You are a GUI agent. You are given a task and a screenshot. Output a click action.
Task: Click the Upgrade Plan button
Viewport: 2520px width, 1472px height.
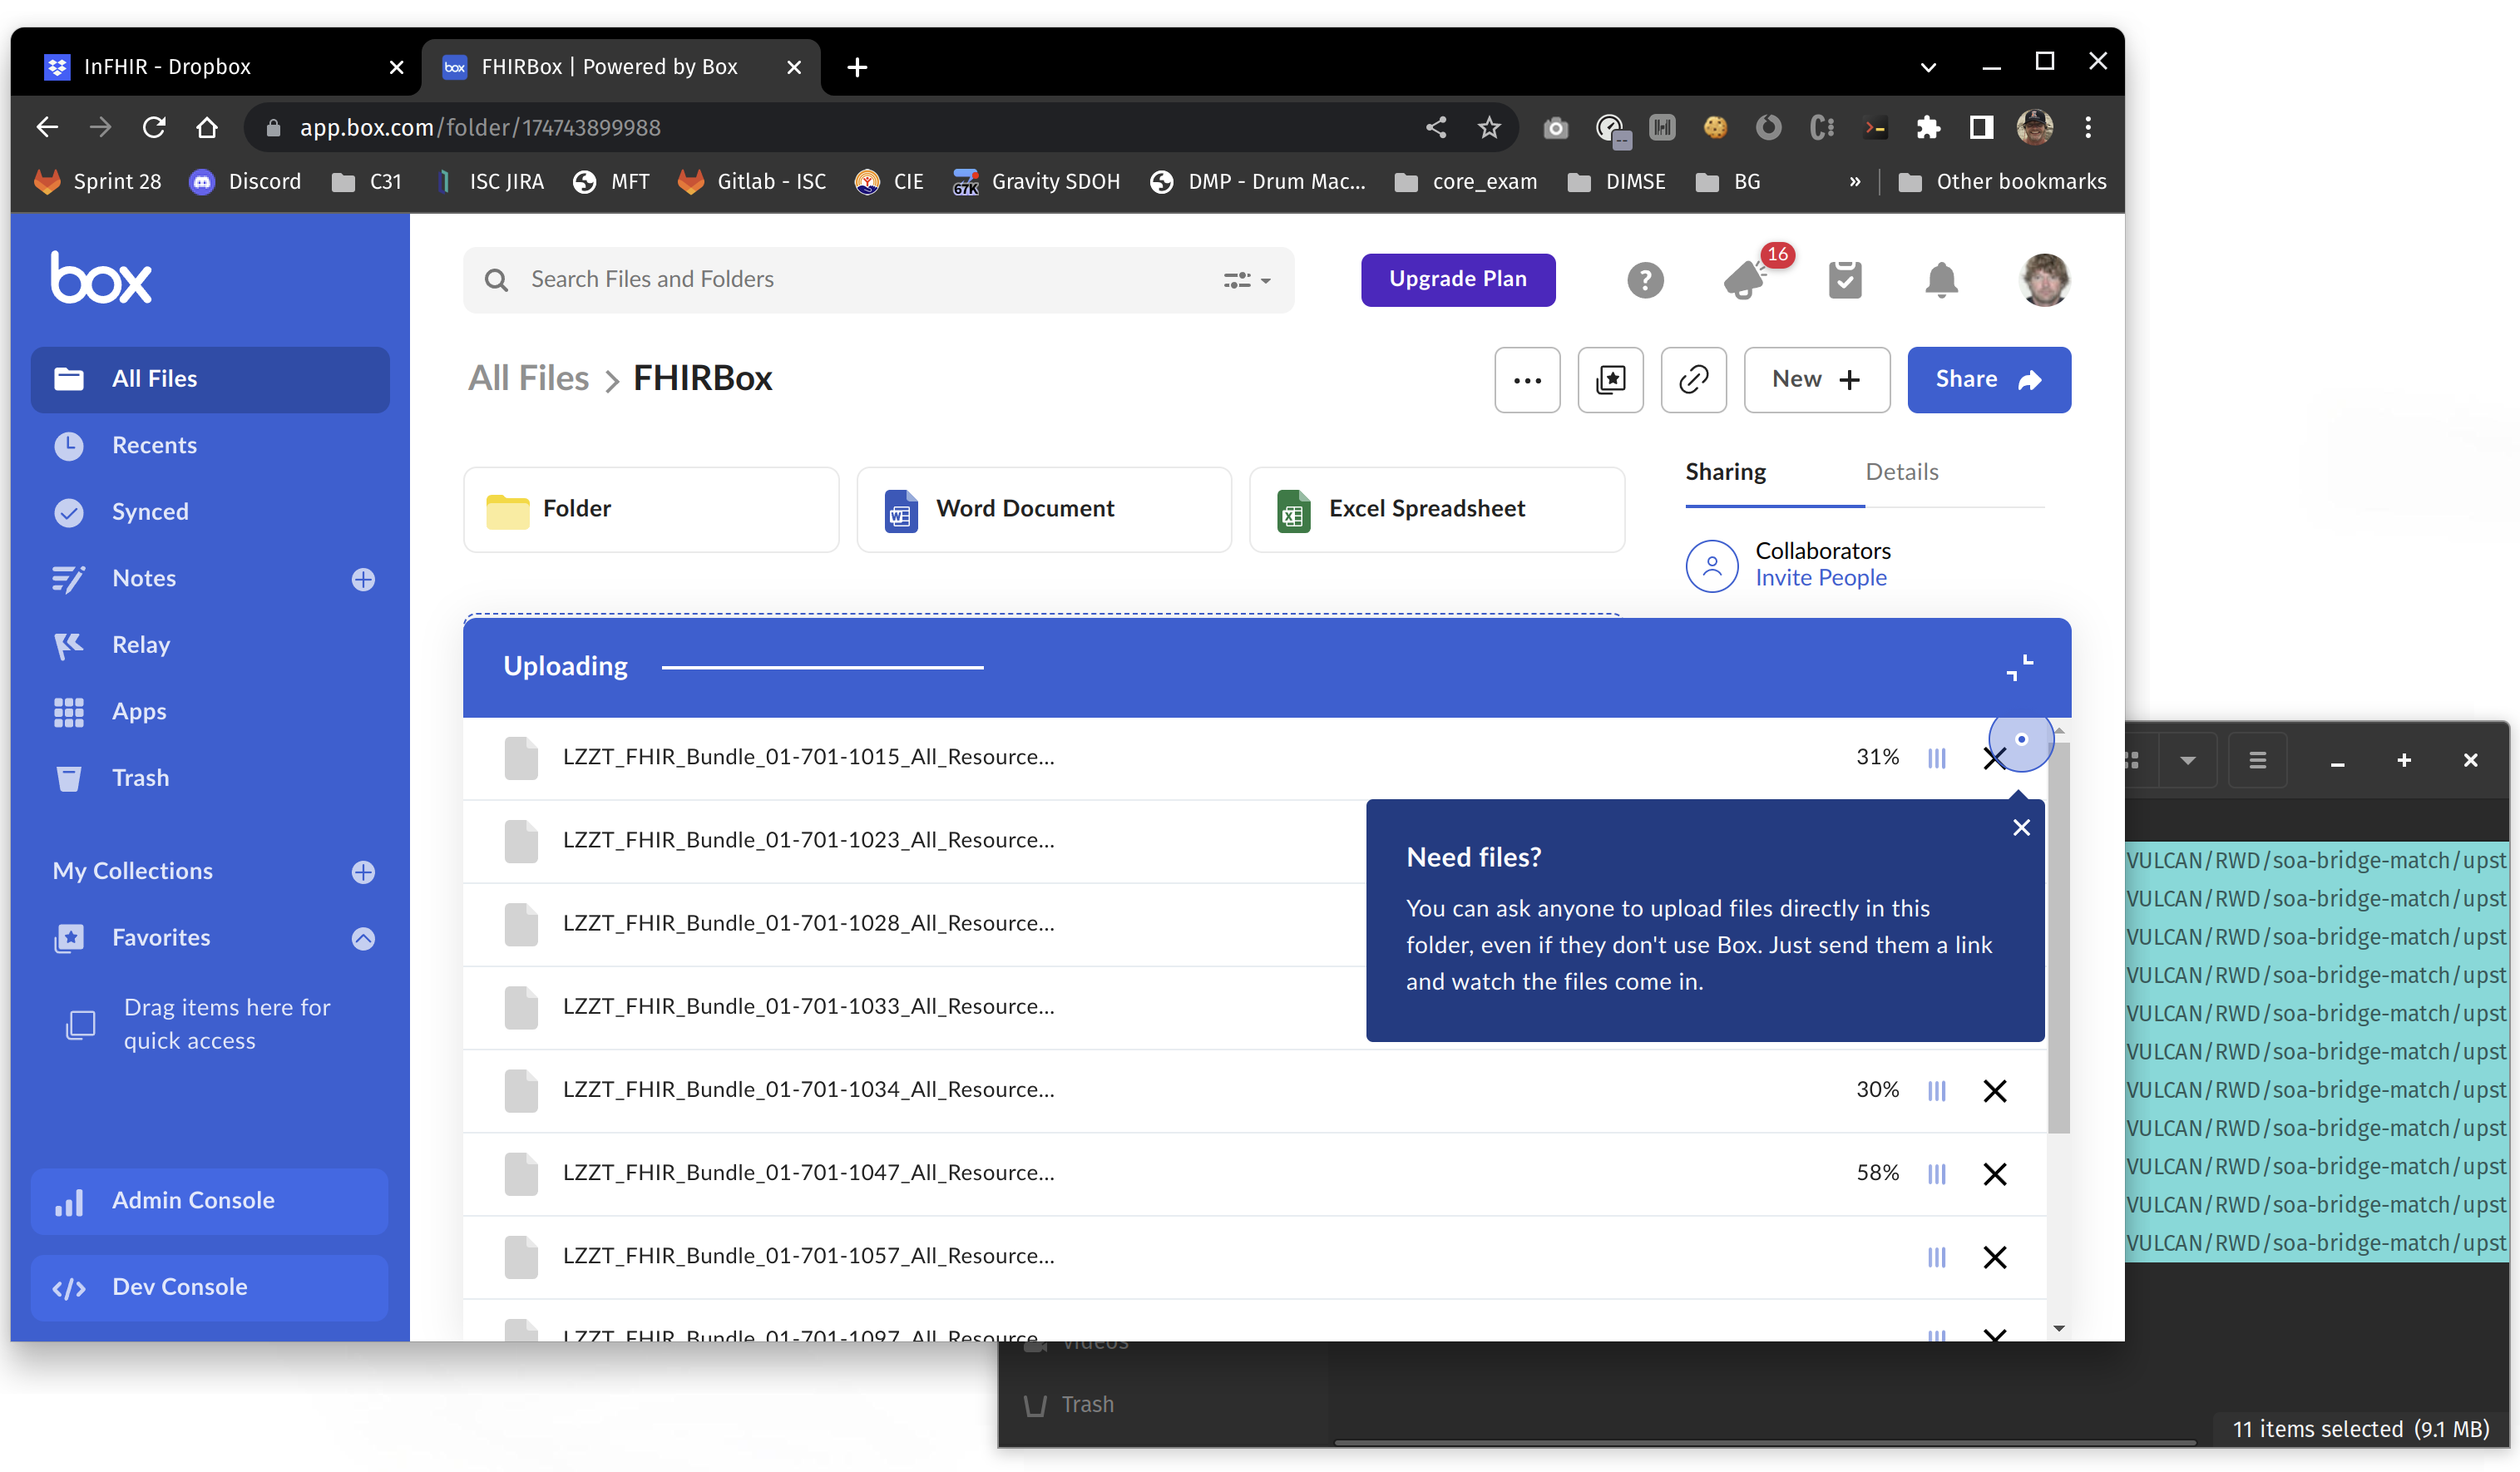click(1457, 279)
